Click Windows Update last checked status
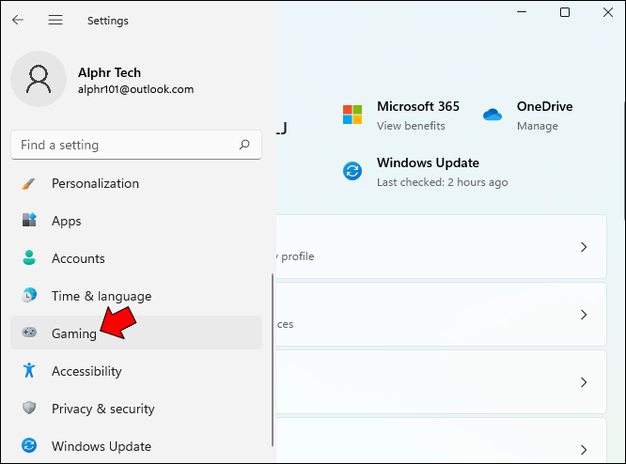The width and height of the screenshot is (626, 464). [x=443, y=182]
